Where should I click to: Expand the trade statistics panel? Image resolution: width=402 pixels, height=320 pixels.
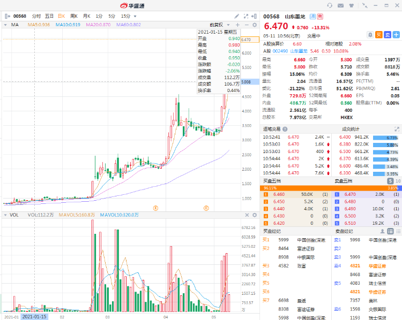397,129
